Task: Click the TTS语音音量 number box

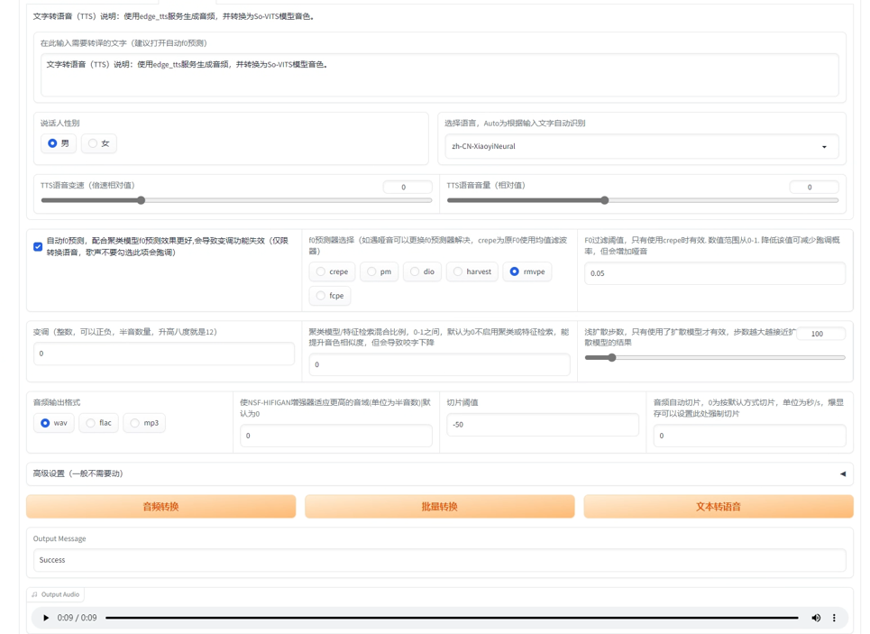Action: (x=814, y=187)
